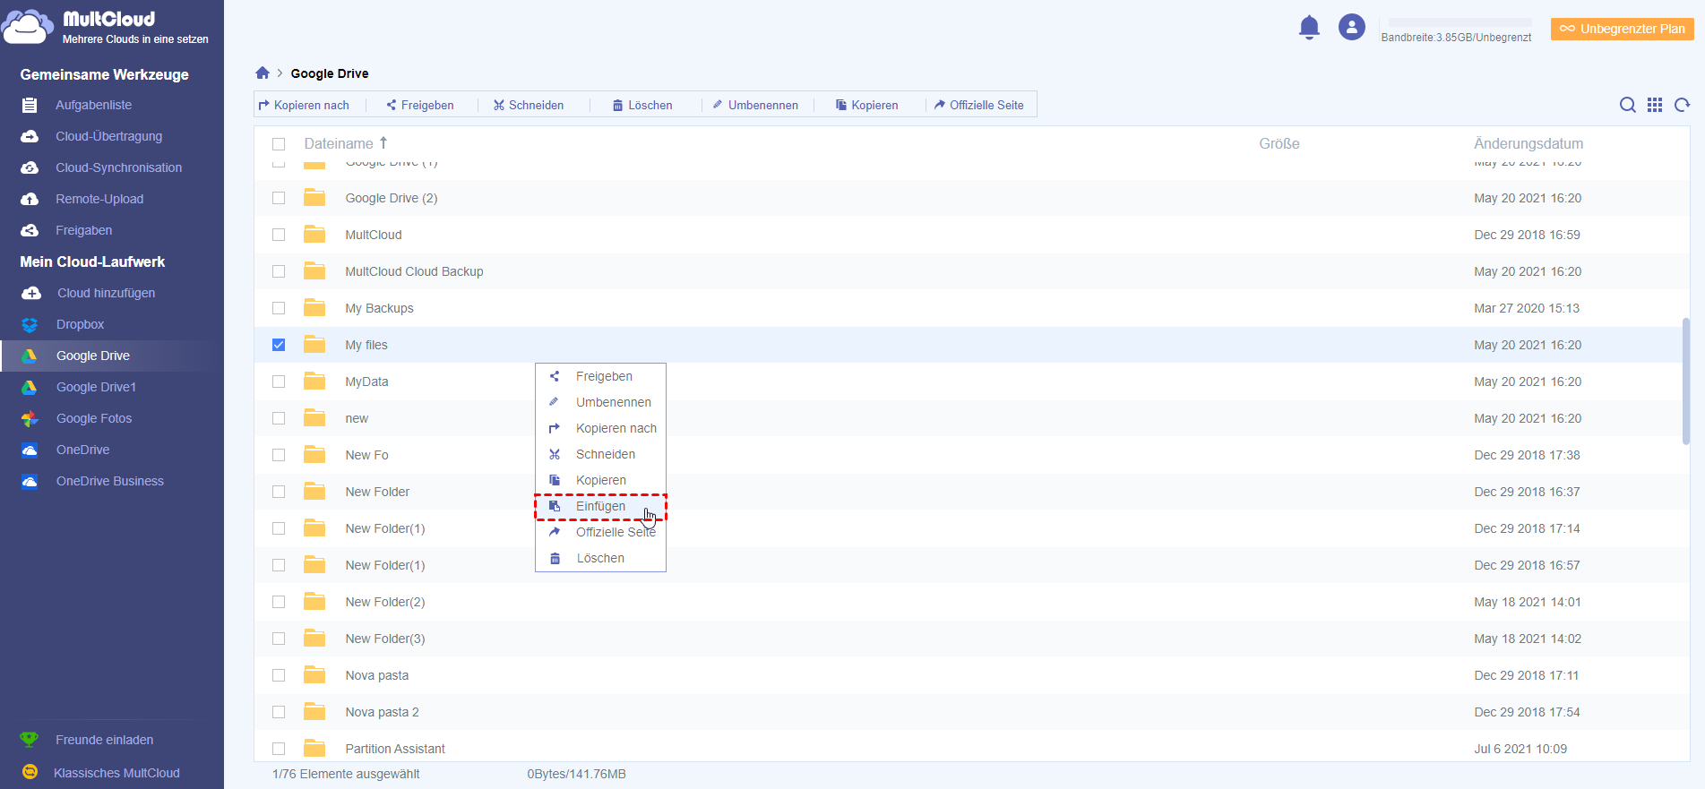Screen dimensions: 1705x789
Task: Go to home breadcrumb icon
Action: (x=263, y=73)
